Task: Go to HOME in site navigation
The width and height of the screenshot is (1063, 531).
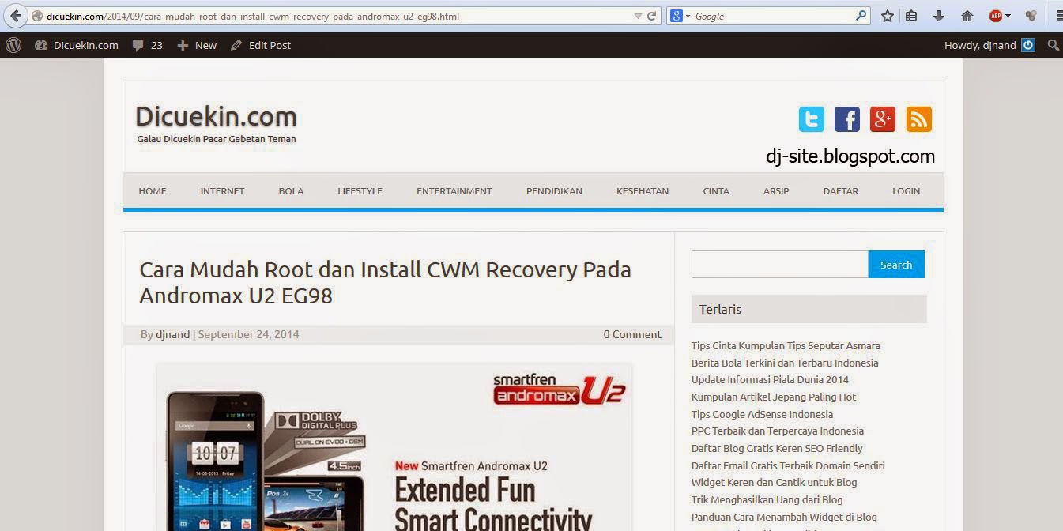Action: [153, 191]
